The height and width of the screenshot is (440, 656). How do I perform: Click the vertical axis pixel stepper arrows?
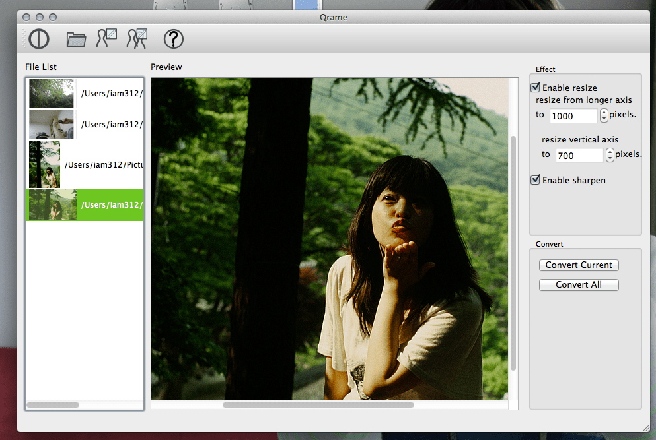pyautogui.click(x=609, y=155)
